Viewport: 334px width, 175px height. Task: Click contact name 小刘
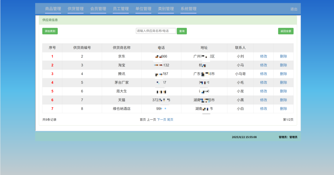coord(240,56)
